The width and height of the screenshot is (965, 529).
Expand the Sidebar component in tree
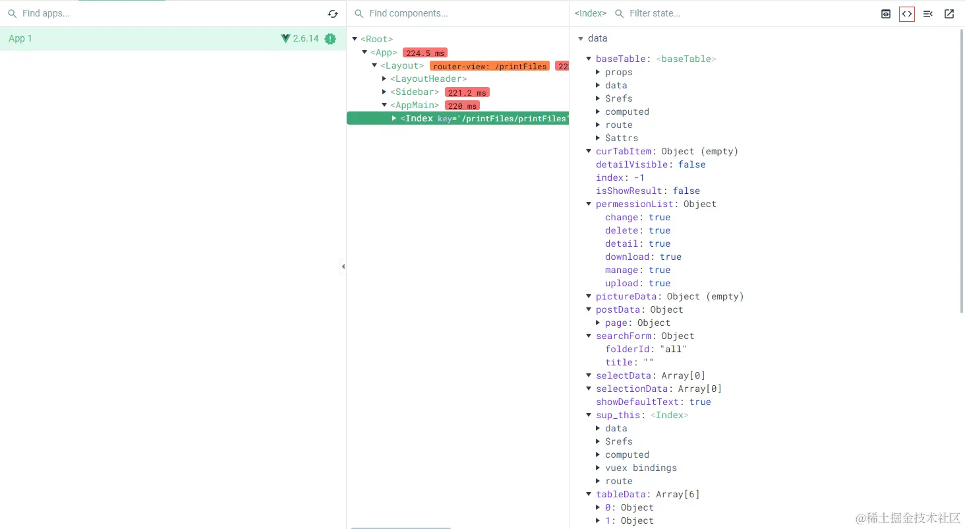384,92
